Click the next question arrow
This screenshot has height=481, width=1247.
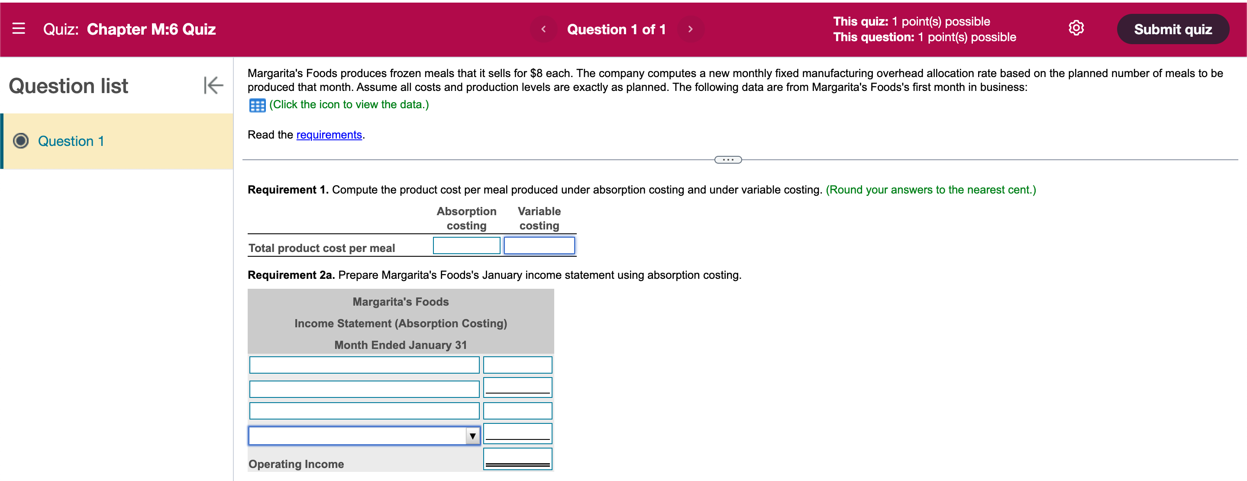[690, 29]
